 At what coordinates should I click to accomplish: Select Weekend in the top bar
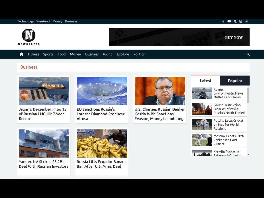pos(43,21)
